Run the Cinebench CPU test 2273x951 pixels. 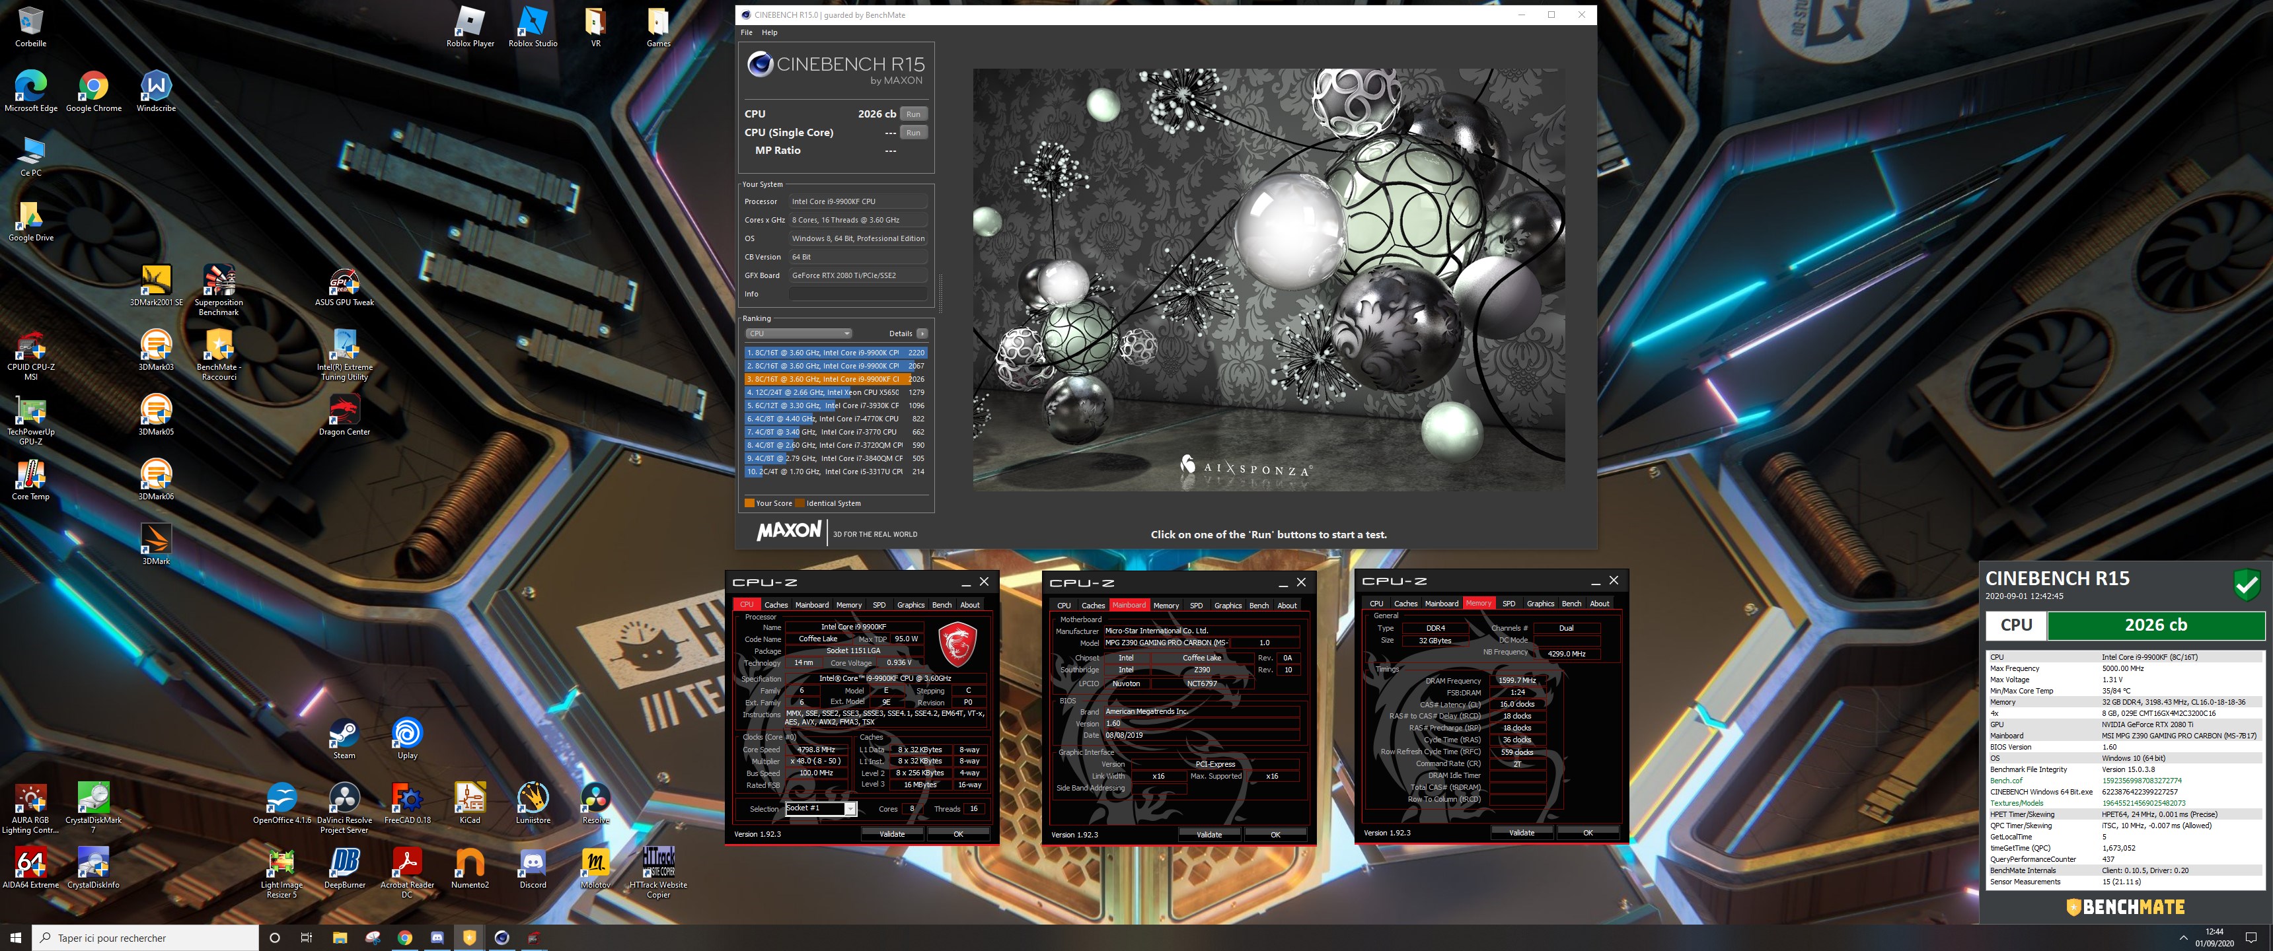913,114
